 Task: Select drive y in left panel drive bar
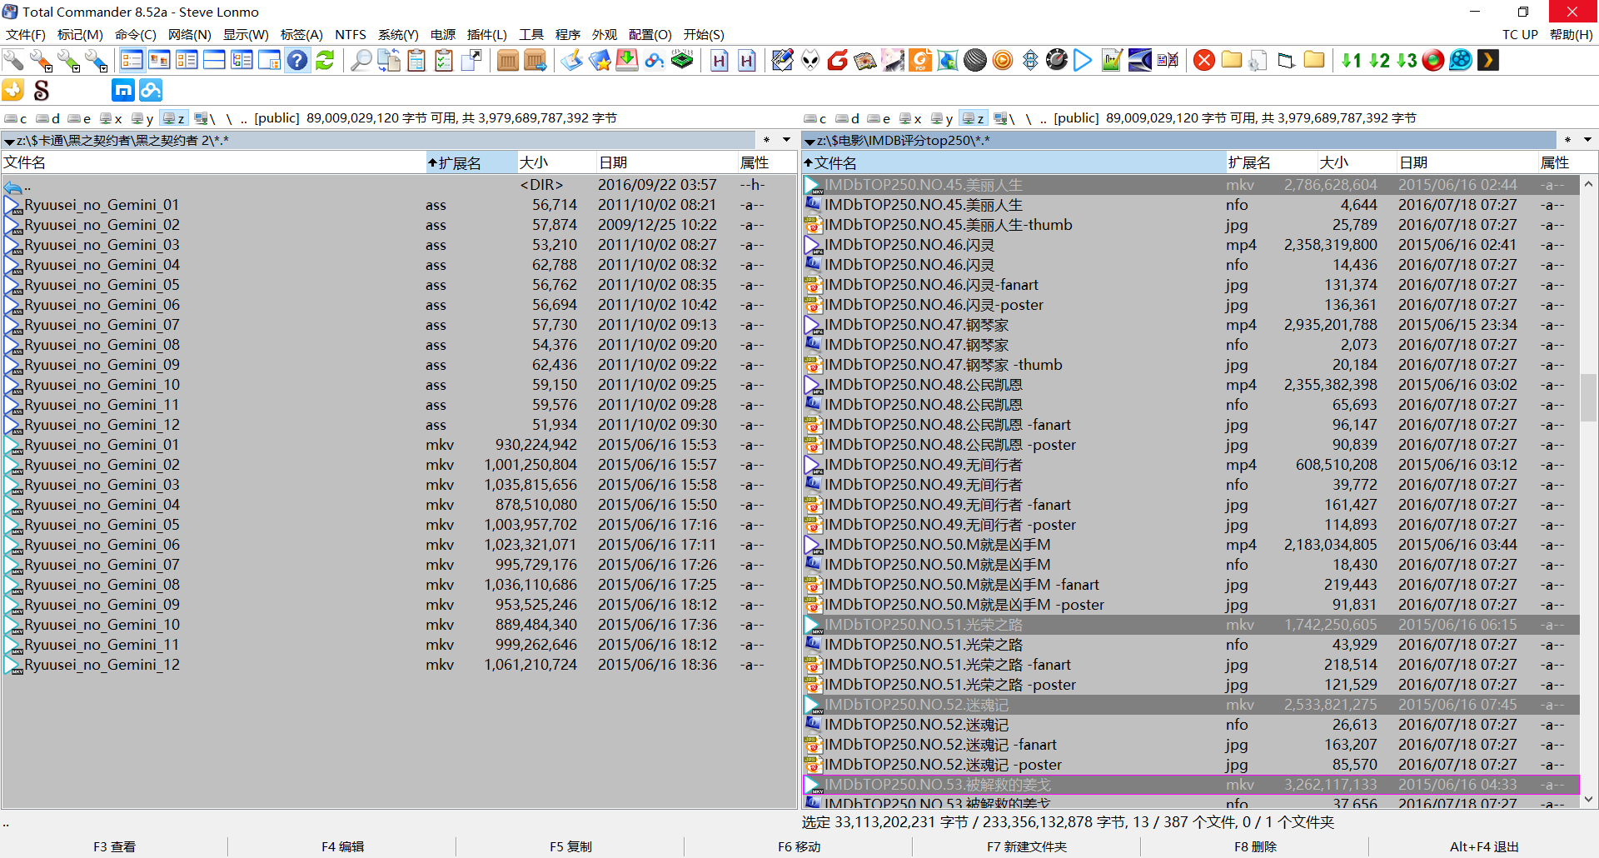(143, 118)
